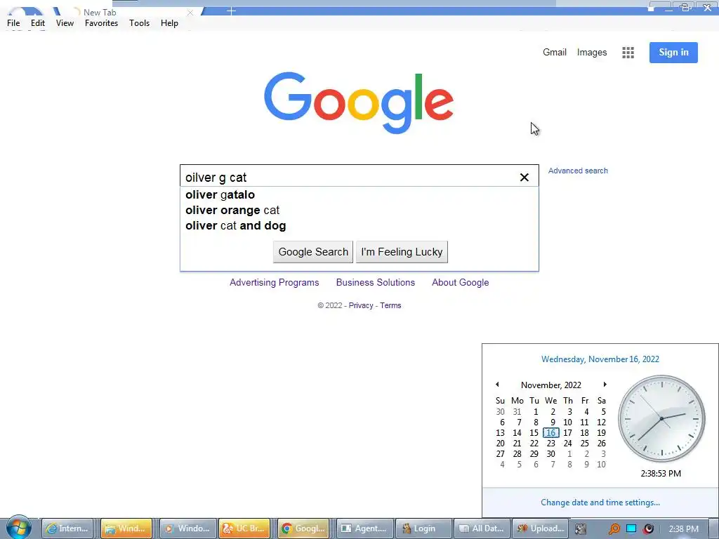Switch to Internet Explorer taskbar item
The width and height of the screenshot is (719, 539).
pos(67,528)
